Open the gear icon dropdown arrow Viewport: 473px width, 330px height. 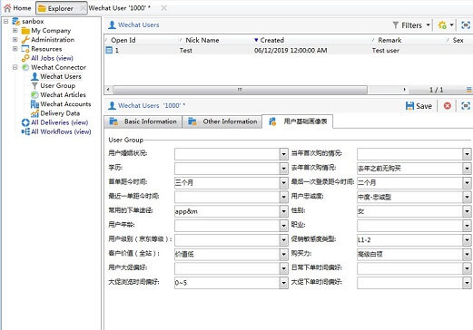click(451, 25)
